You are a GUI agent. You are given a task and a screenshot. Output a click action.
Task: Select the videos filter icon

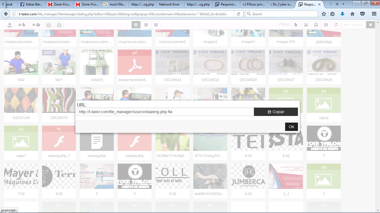point(326,25)
